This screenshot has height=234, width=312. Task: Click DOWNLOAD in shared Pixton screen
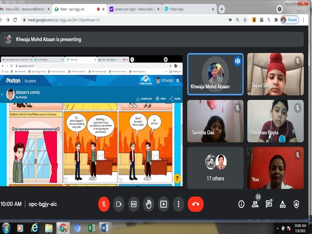click(144, 99)
